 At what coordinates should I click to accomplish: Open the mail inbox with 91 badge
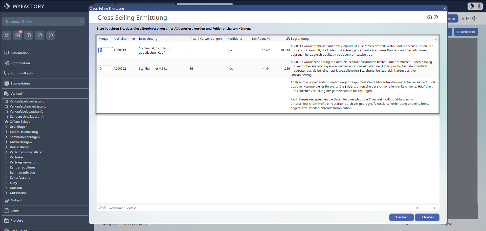tap(18, 35)
